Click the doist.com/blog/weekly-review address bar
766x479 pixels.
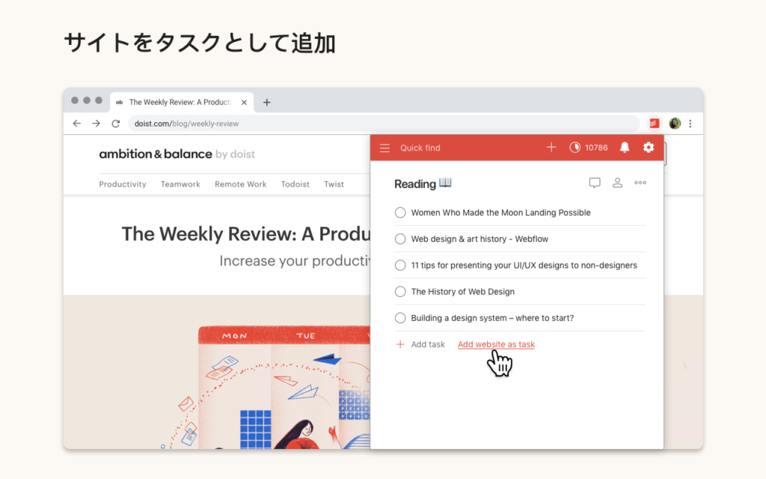(x=384, y=123)
